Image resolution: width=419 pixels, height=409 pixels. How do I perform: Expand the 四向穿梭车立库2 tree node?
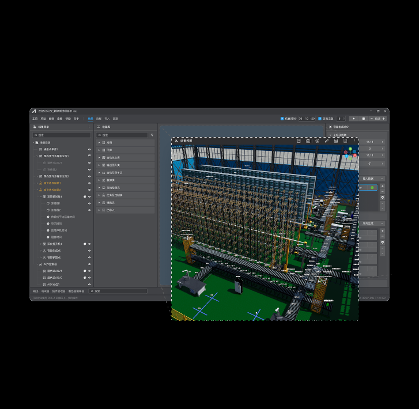(37, 176)
